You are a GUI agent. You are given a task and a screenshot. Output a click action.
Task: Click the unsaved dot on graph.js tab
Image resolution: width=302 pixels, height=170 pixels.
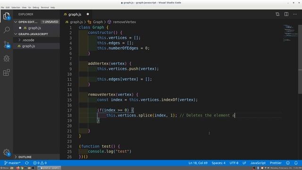pos(88,14)
